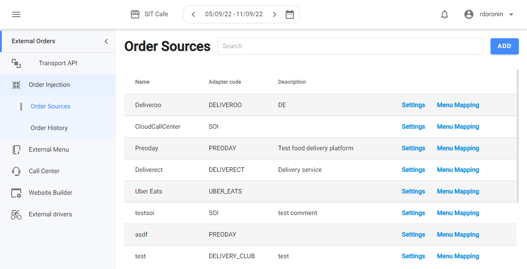Viewport: 527px width, 269px height.
Task: Click the notifications bell icon
Action: click(445, 14)
